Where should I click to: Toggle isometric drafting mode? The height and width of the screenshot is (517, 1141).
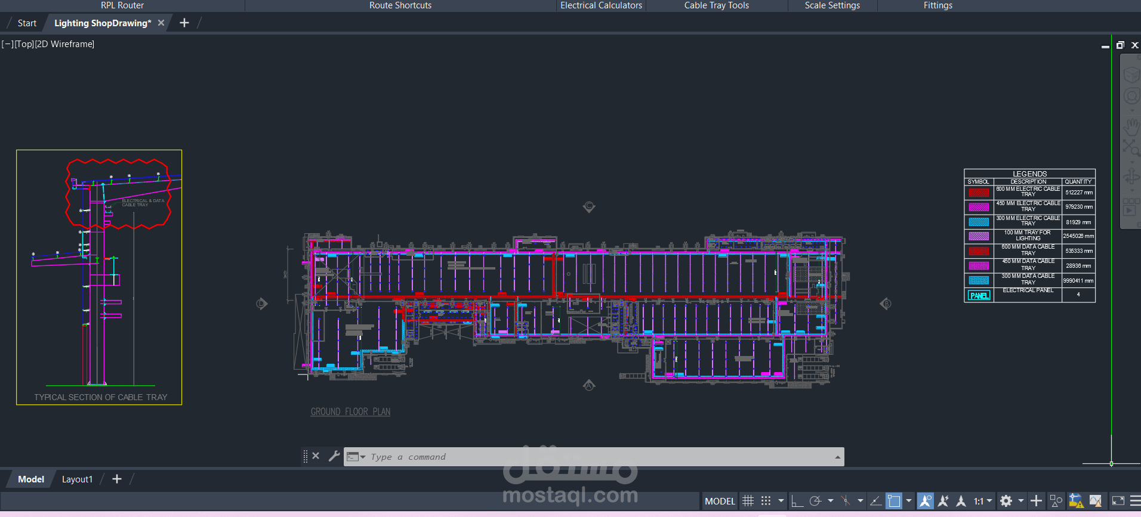click(845, 501)
